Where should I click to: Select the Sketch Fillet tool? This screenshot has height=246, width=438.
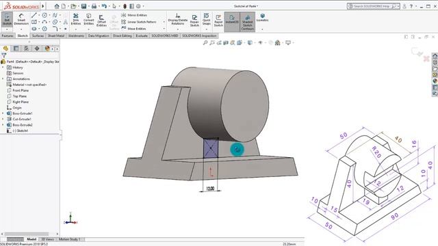tap(55, 29)
